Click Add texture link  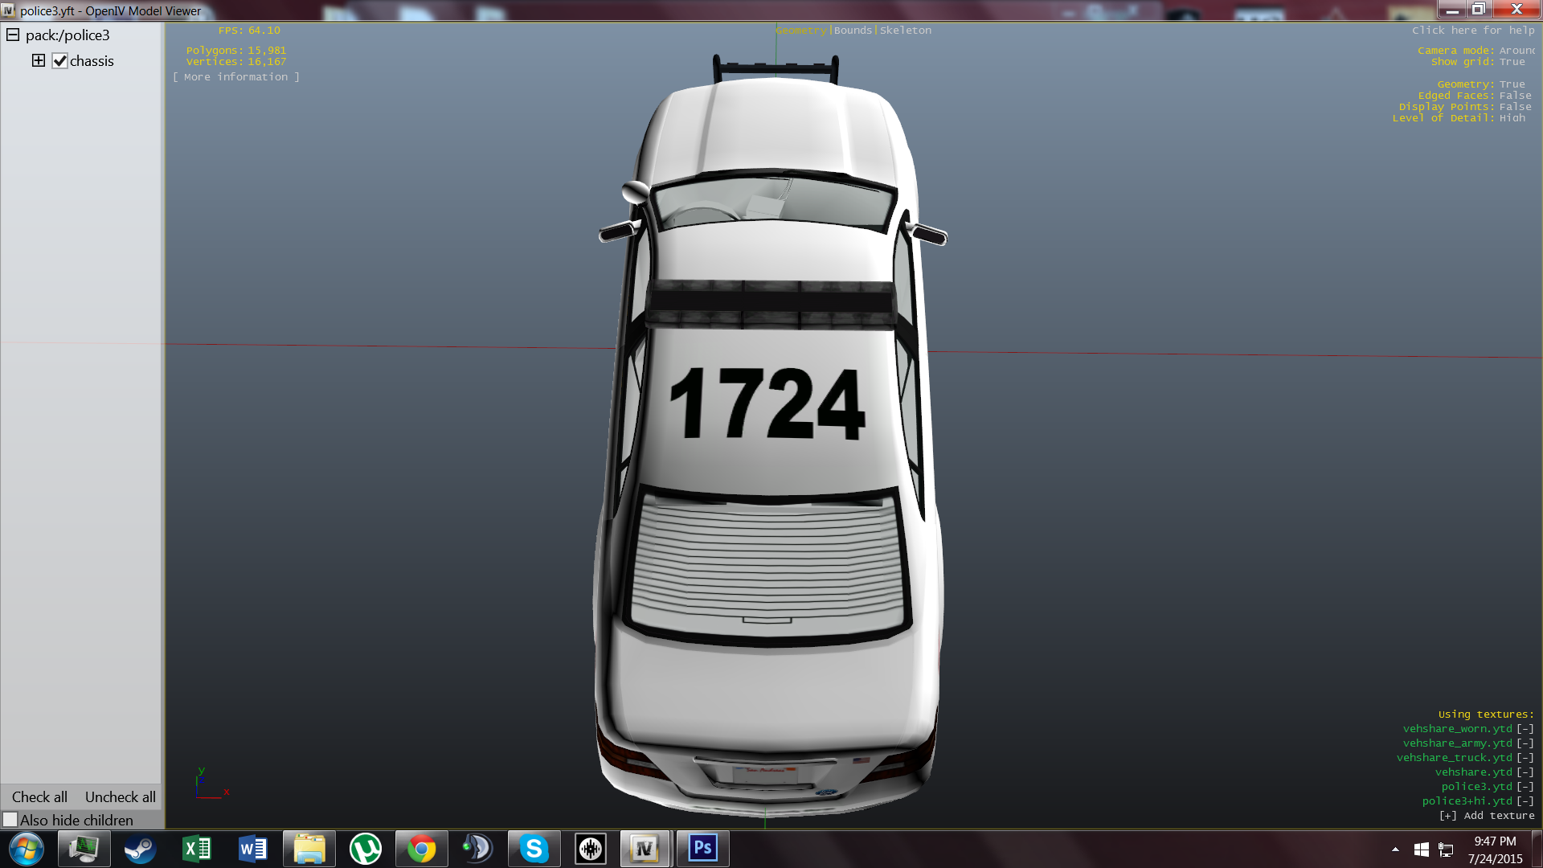[1487, 816]
